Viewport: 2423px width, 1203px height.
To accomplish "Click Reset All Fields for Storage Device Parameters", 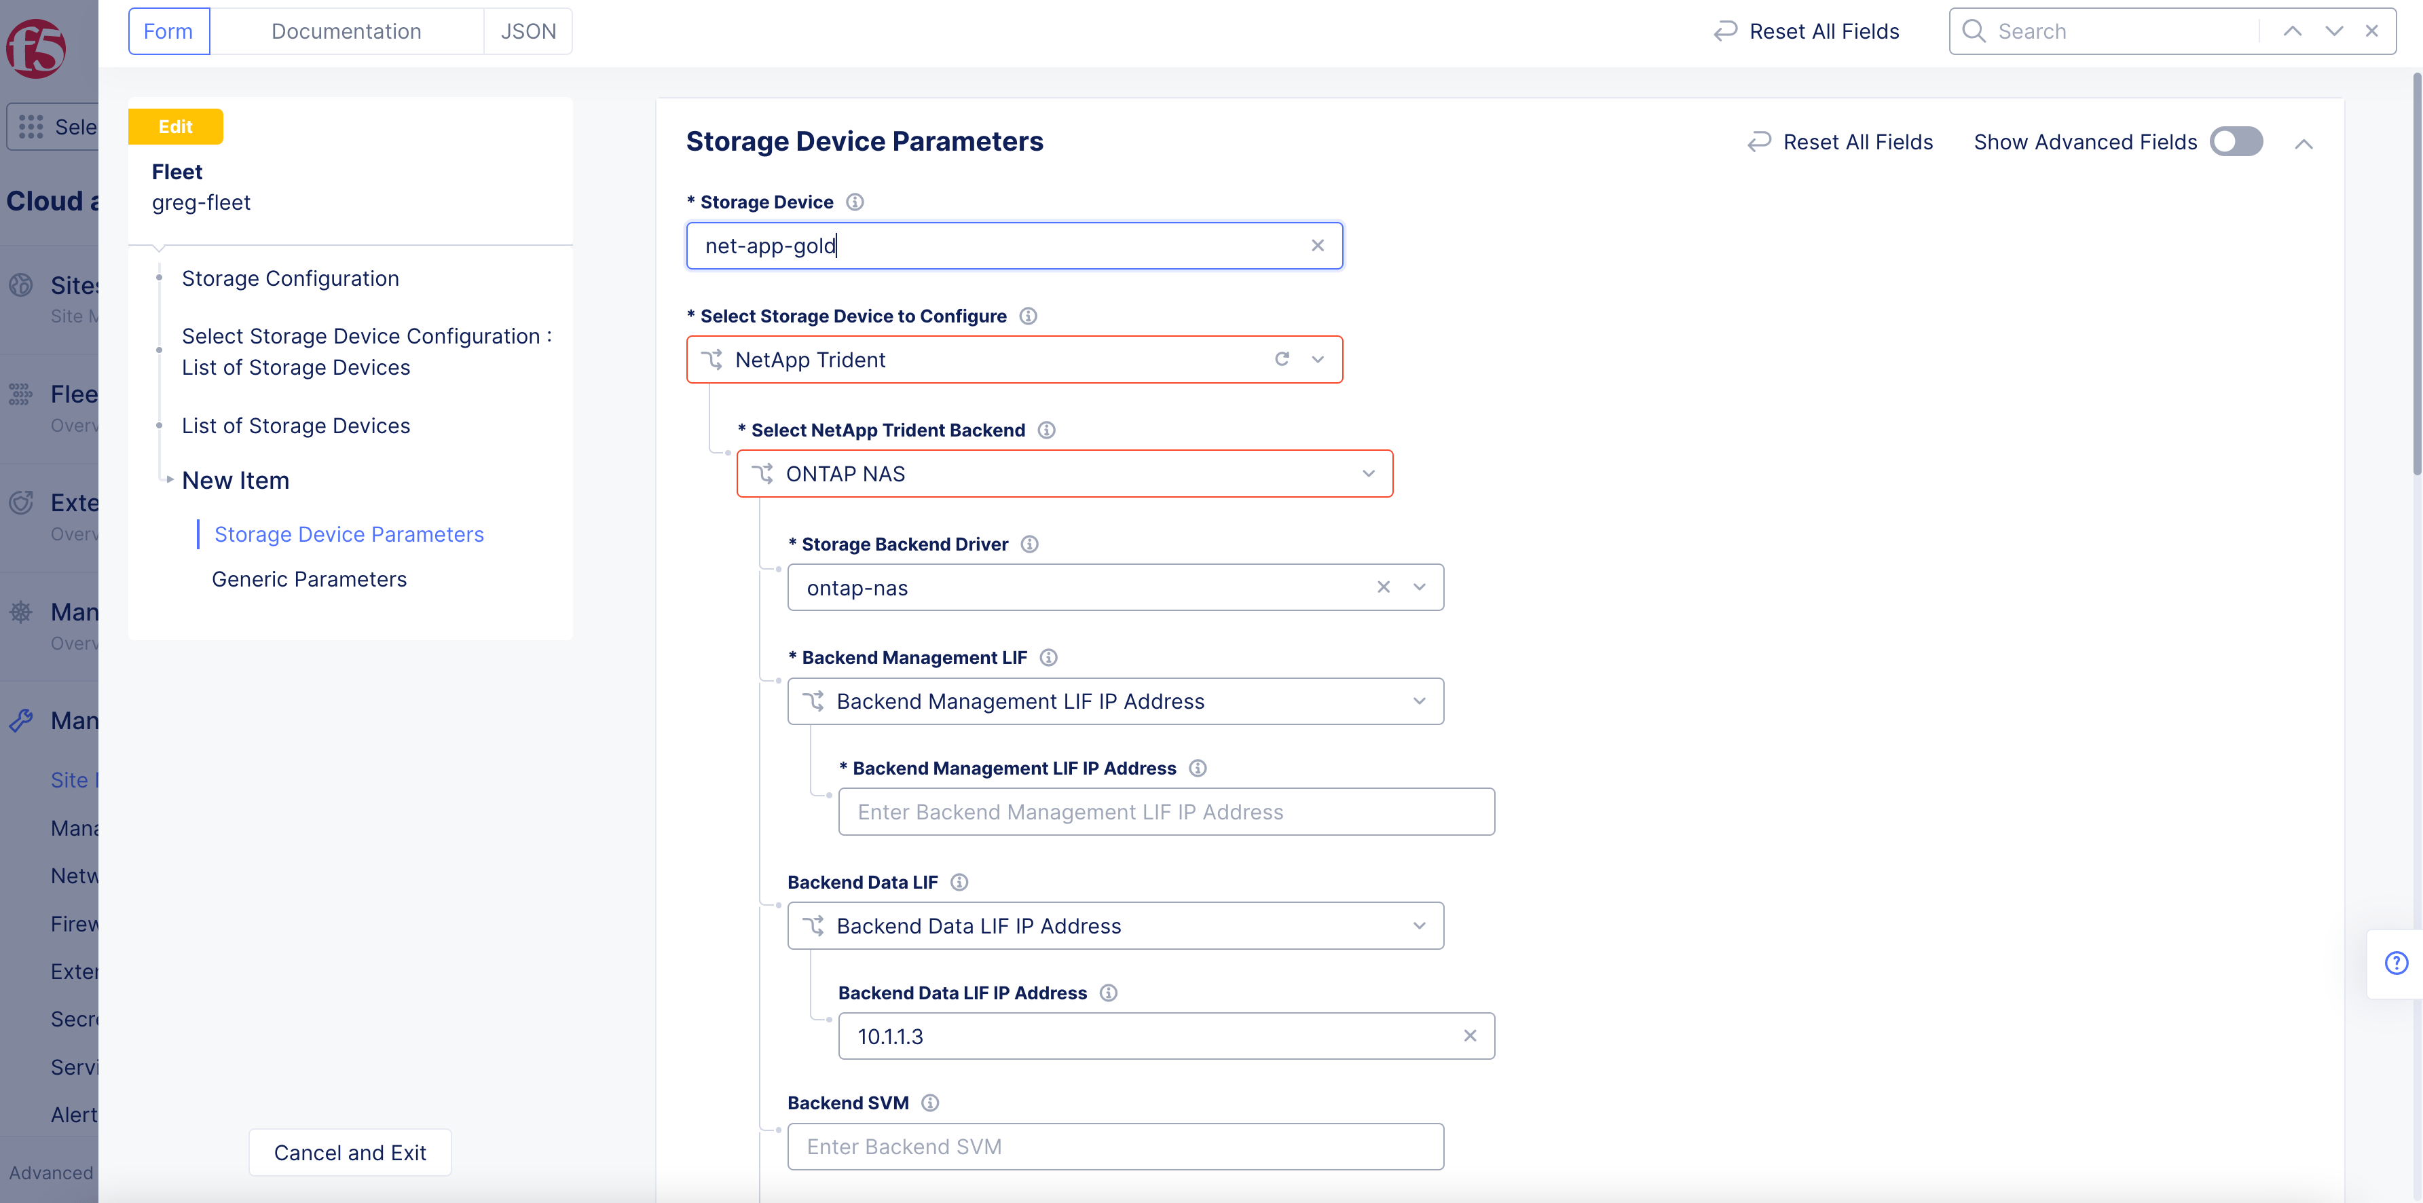I will [1839, 141].
